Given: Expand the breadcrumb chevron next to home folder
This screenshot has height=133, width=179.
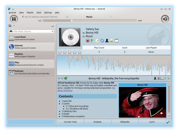Looking at the screenshot, I should (x=14, y=26).
